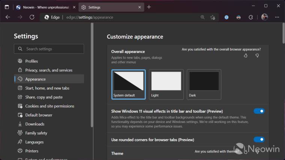Open the 1Password extension icon

click(226, 17)
